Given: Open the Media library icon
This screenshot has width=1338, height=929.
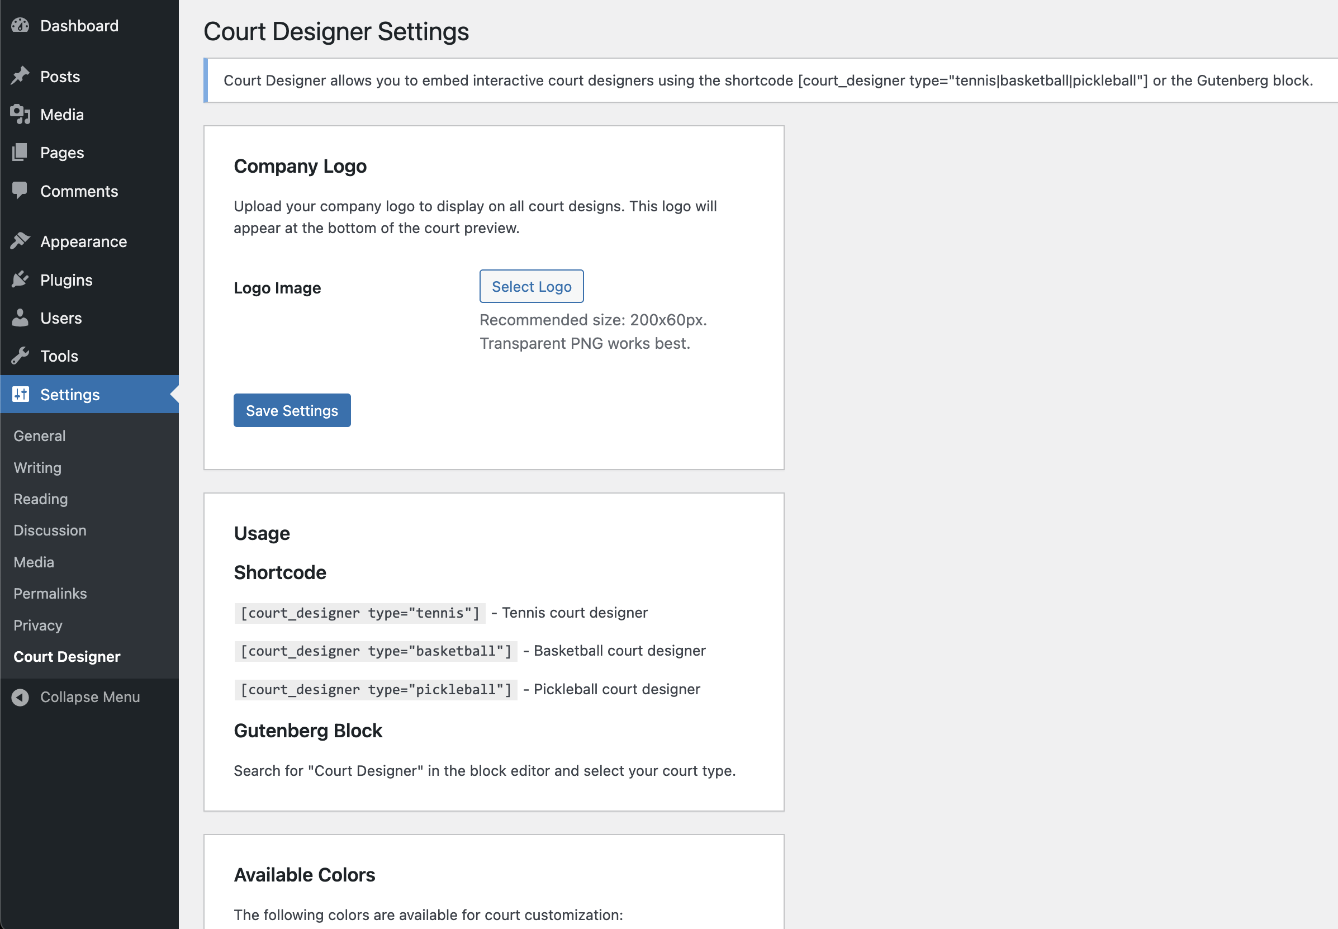Looking at the screenshot, I should click(21, 114).
